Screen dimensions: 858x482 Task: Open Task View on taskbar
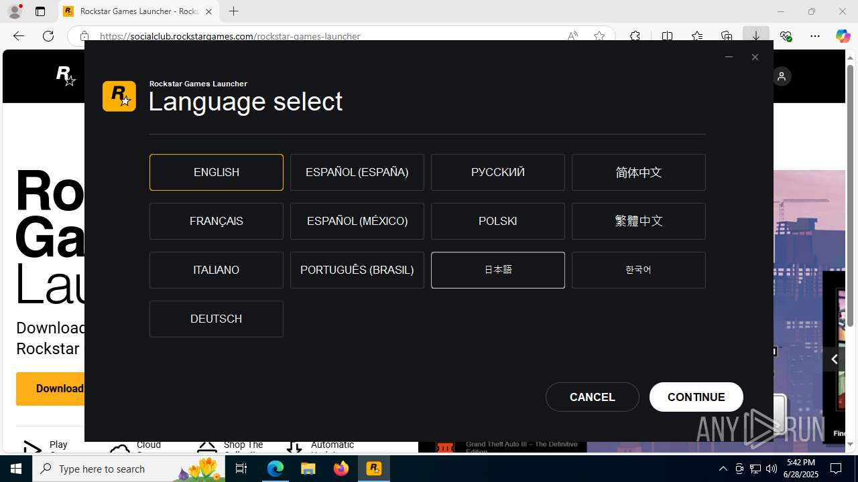(x=241, y=469)
